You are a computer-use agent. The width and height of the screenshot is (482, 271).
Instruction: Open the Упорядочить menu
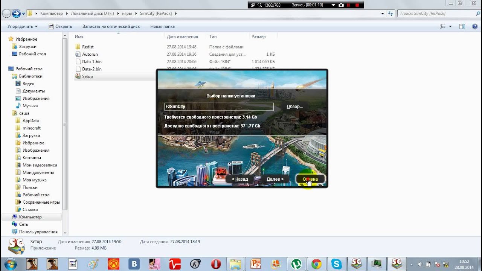[x=23, y=26]
